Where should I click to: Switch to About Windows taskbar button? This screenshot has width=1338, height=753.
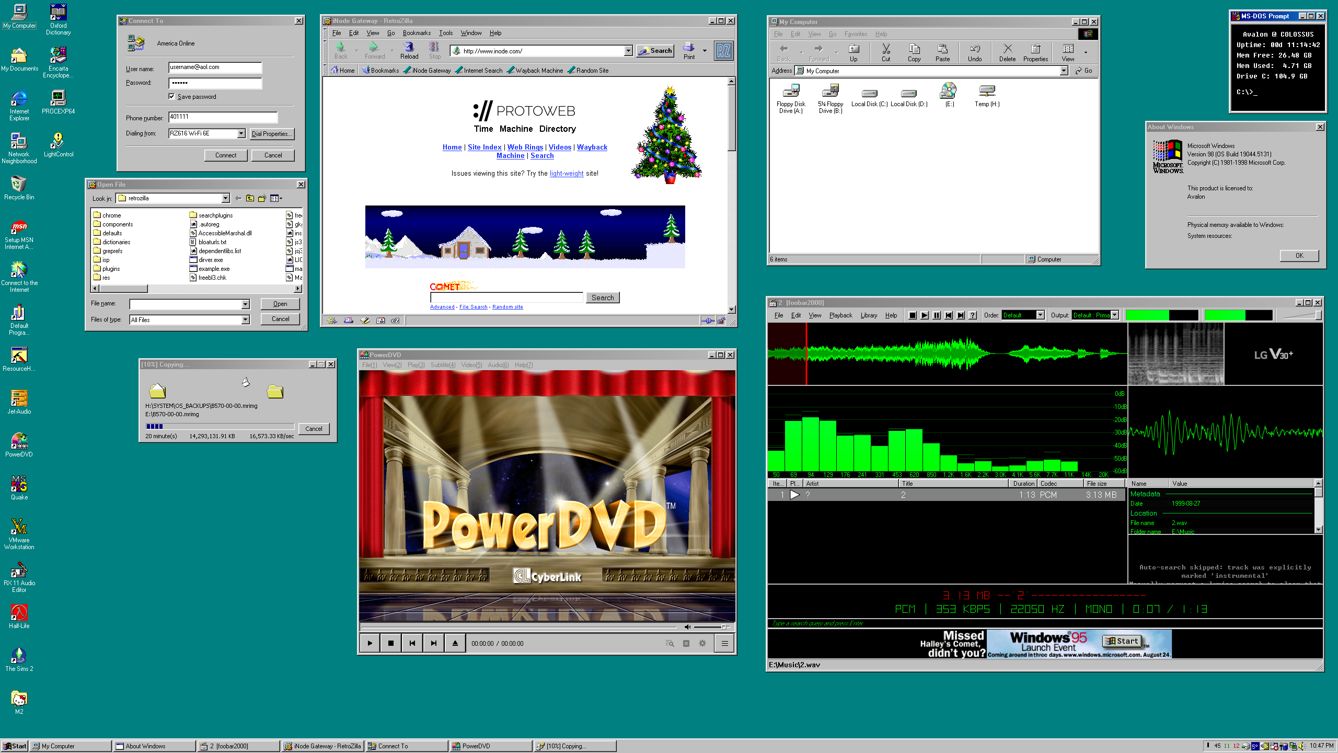point(155,746)
